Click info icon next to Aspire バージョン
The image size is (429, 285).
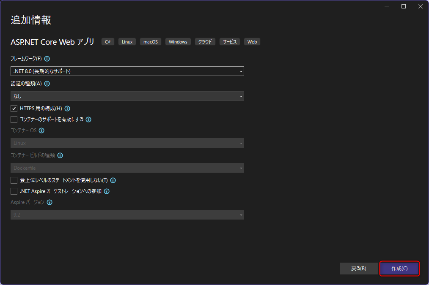click(49, 202)
